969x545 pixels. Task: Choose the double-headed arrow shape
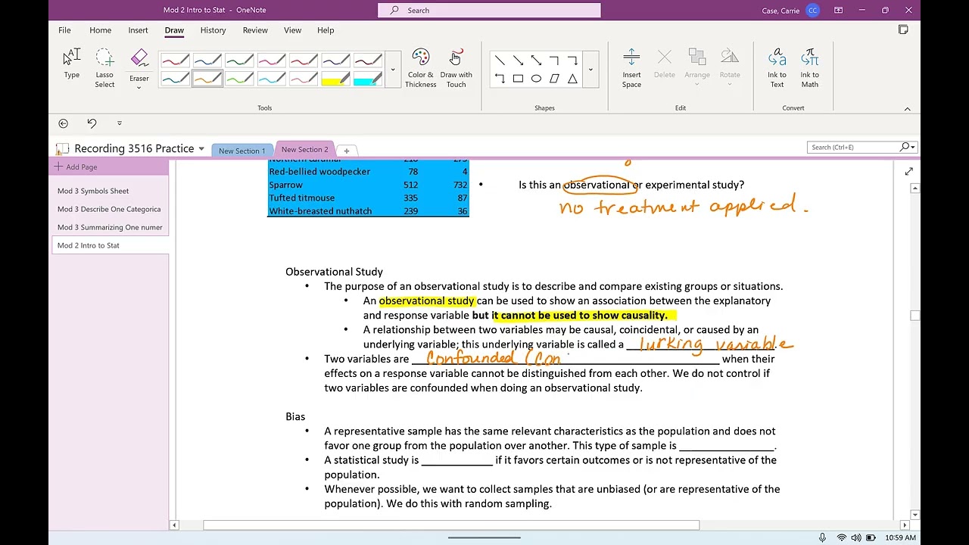536,60
